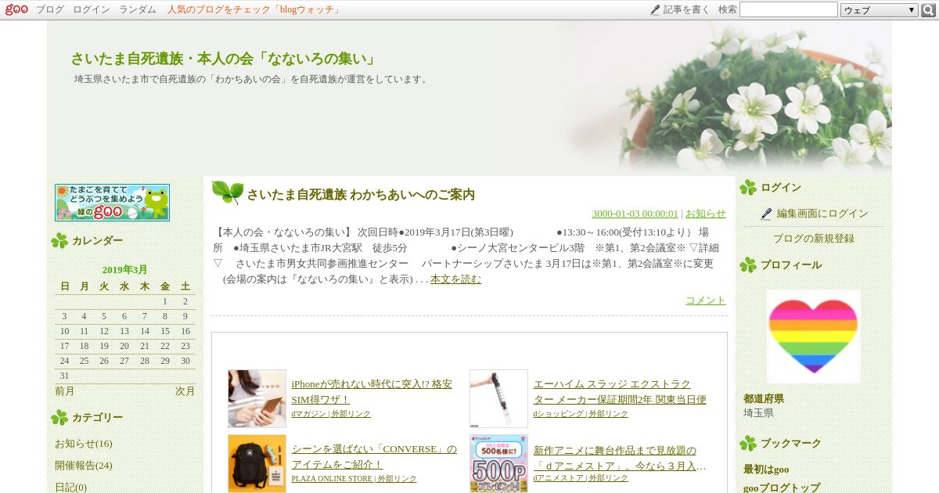Open iPhoneが売れない時代に突入 ad link

(x=372, y=391)
